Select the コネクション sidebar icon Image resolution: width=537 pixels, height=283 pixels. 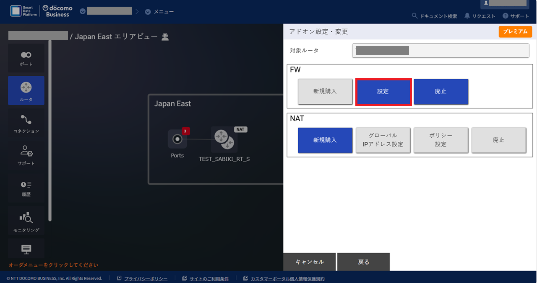click(x=26, y=123)
